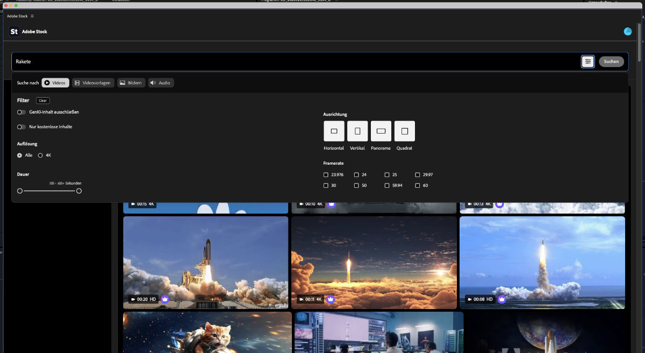645x353 pixels.
Task: Switch search type to Videos
Action: pos(55,83)
